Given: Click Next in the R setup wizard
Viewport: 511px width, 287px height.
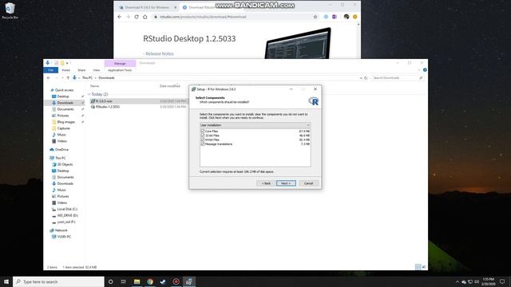Looking at the screenshot, I should (x=286, y=183).
